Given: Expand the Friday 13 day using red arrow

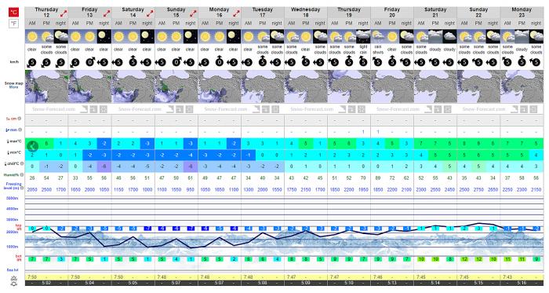Looking at the screenshot, I should tap(107, 13).
